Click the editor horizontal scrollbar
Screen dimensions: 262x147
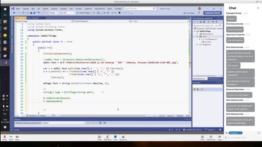click(x=107, y=116)
